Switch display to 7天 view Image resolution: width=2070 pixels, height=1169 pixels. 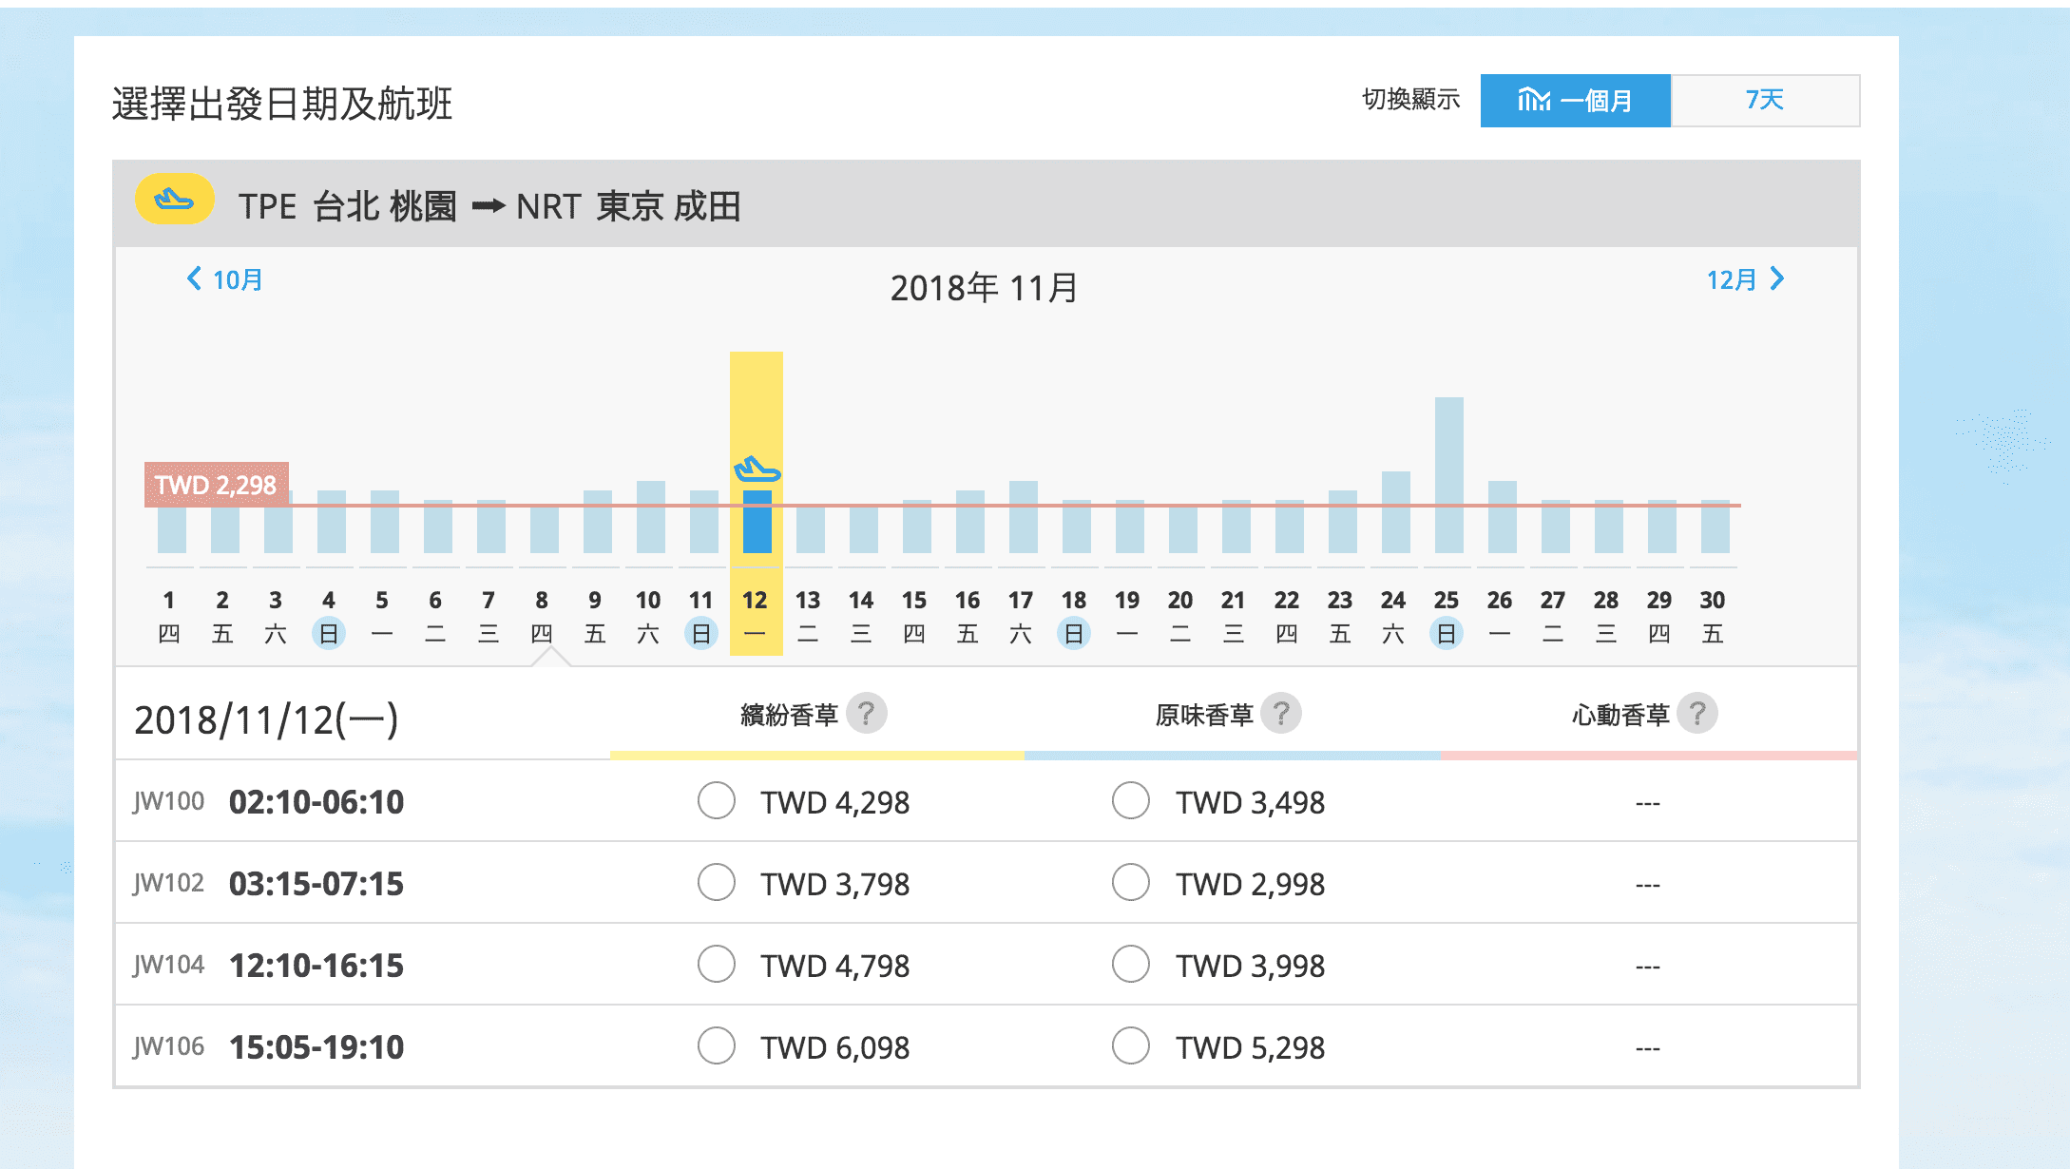(x=1765, y=101)
